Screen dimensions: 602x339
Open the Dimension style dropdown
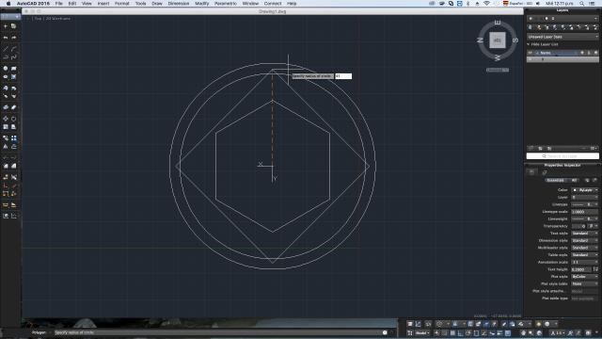584,240
